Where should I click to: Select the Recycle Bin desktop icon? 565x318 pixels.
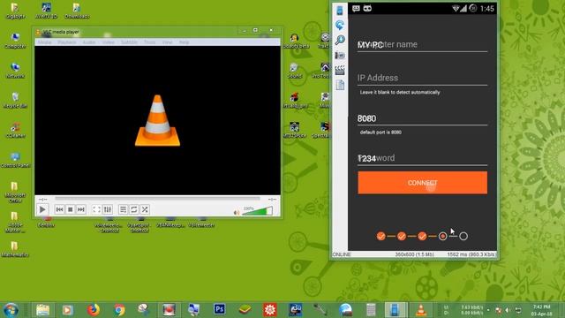15,100
